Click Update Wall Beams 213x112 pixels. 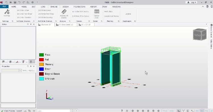coord(111,16)
